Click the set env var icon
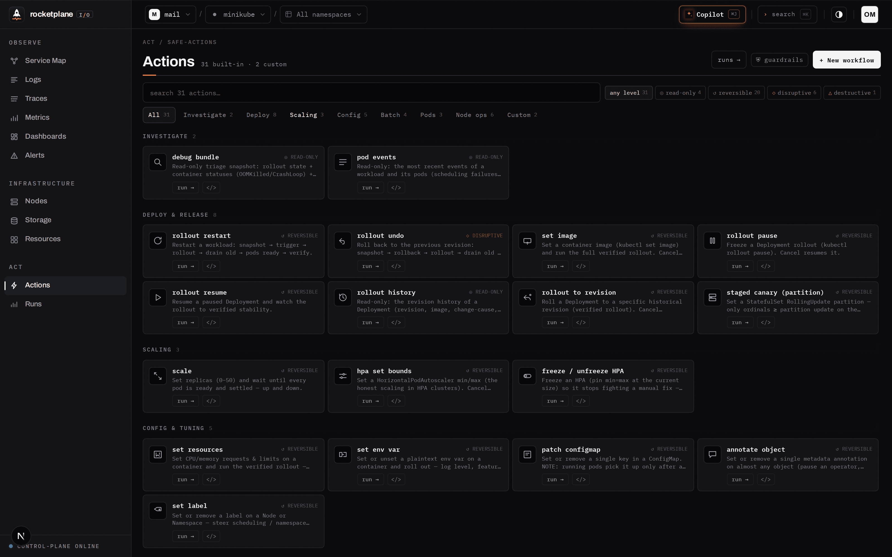Screen dimensions: 892x557 pos(343,454)
